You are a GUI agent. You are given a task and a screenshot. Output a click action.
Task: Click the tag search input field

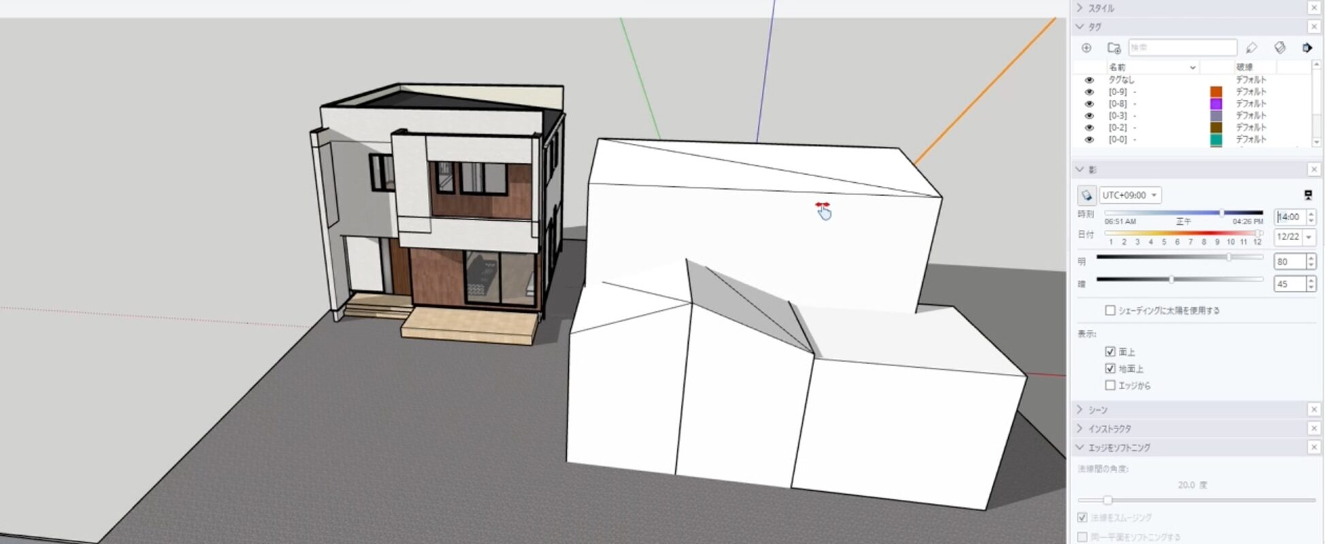click(1182, 48)
